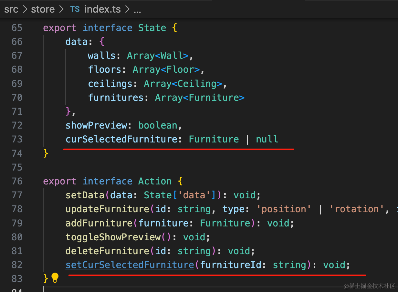The height and width of the screenshot is (292, 398).
Task: Click the 'position' string literal
Action: click(284, 209)
